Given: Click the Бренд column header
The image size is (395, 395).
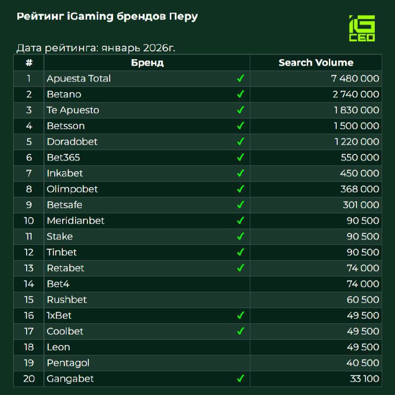Looking at the screenshot, I should click(147, 63).
